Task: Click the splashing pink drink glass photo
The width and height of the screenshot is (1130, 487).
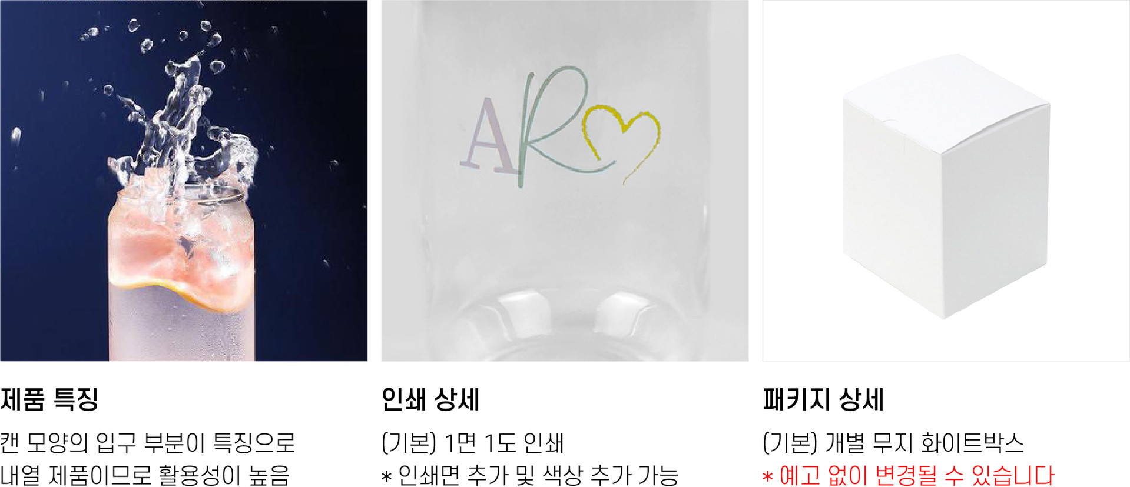Action: tap(184, 181)
